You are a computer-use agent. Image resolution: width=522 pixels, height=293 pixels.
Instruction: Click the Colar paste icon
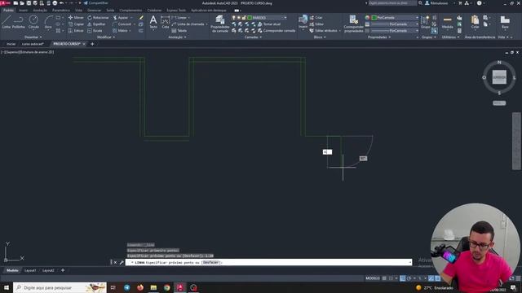click(x=475, y=22)
